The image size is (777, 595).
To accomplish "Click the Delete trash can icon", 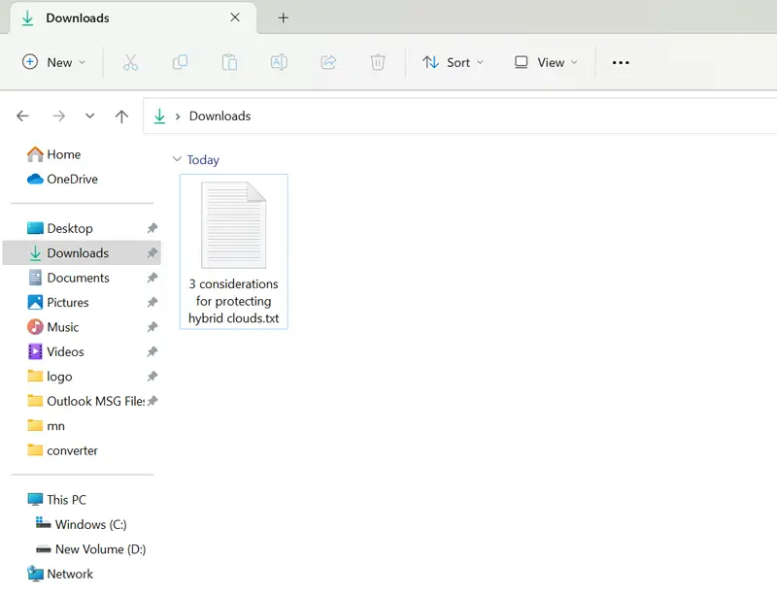I will coord(378,62).
